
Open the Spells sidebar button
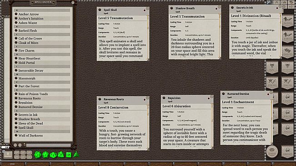(287, 129)
